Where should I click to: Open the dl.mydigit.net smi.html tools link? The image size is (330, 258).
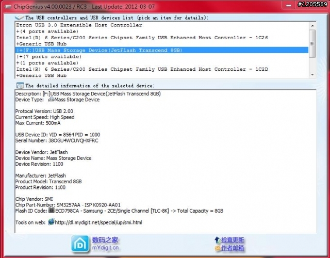point(98,222)
